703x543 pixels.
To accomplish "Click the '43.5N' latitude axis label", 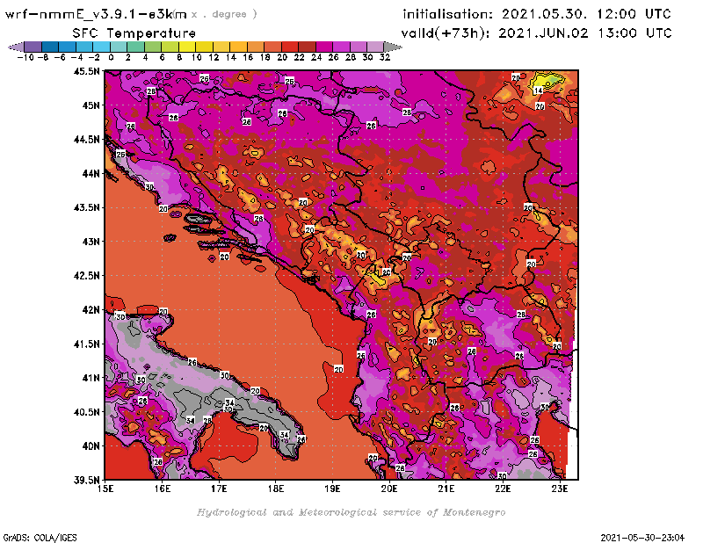I will [x=86, y=207].
